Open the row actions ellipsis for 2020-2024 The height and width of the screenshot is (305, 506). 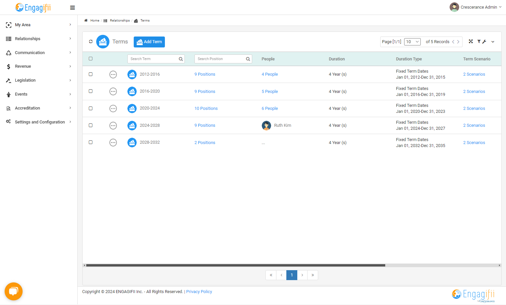click(113, 109)
